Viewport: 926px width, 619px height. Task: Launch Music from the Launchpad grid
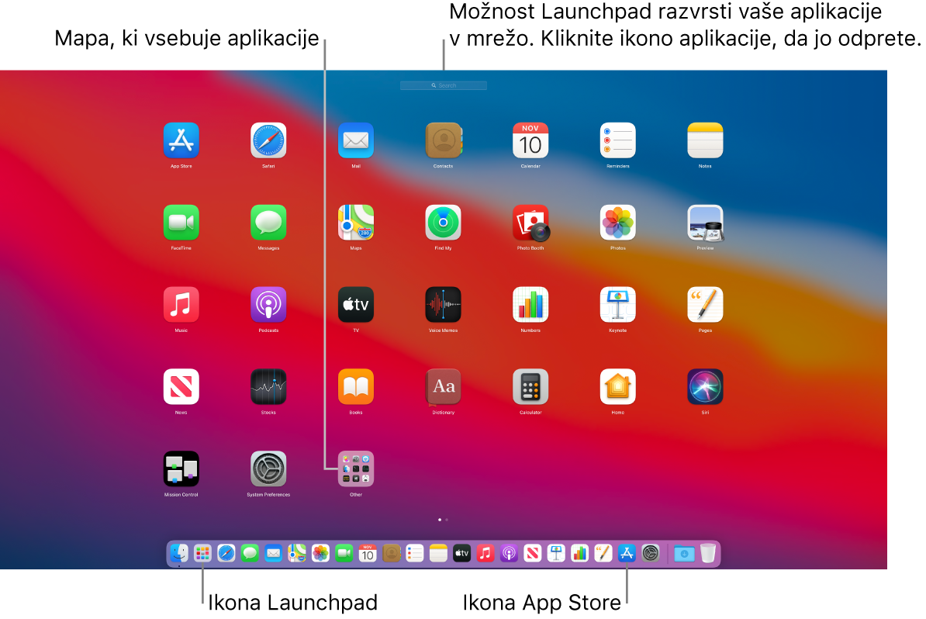pyautogui.click(x=181, y=305)
